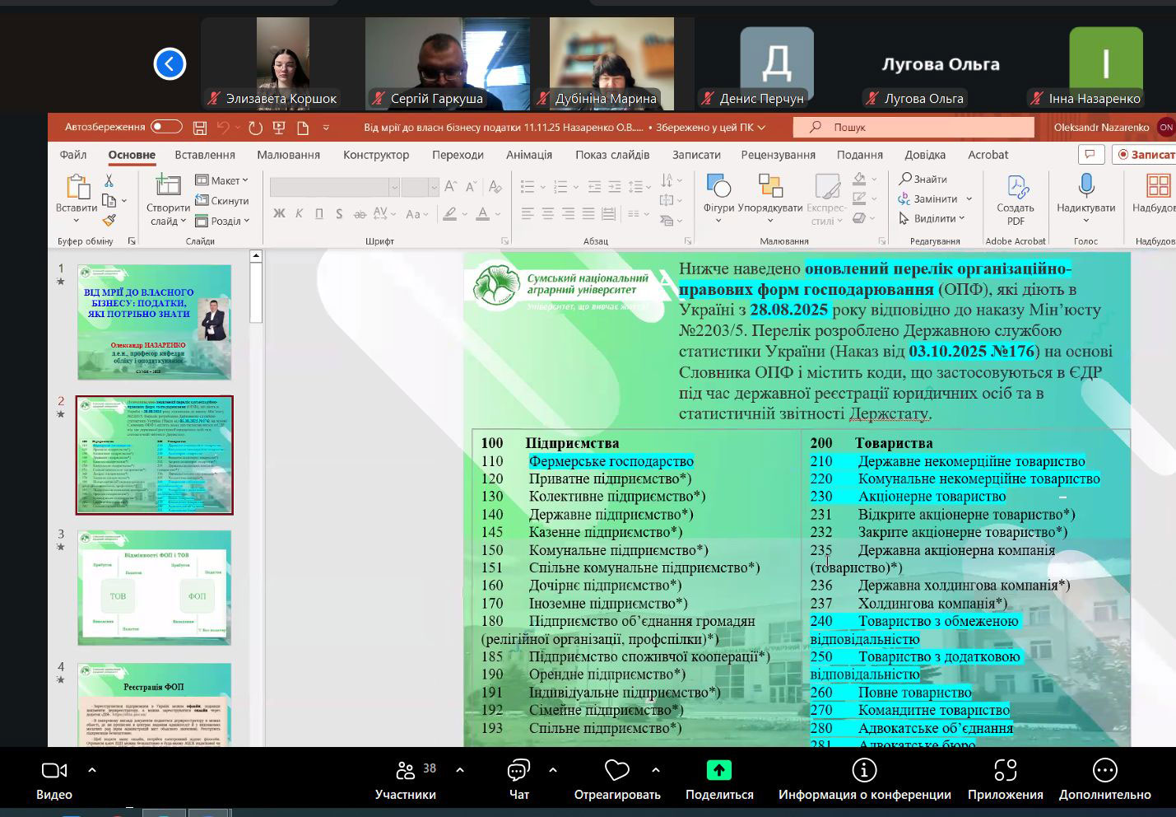Toggle bold formatting in the Font group
This screenshot has width=1176, height=817.
[x=279, y=214]
